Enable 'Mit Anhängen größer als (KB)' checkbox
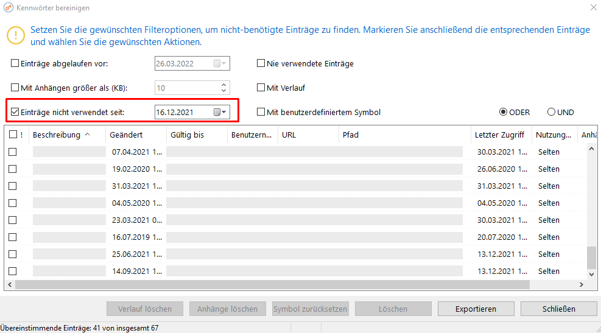 tap(15, 88)
